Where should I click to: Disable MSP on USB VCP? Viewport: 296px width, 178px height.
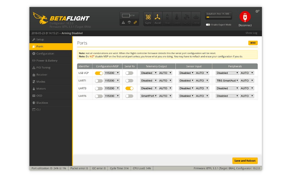(x=99, y=73)
